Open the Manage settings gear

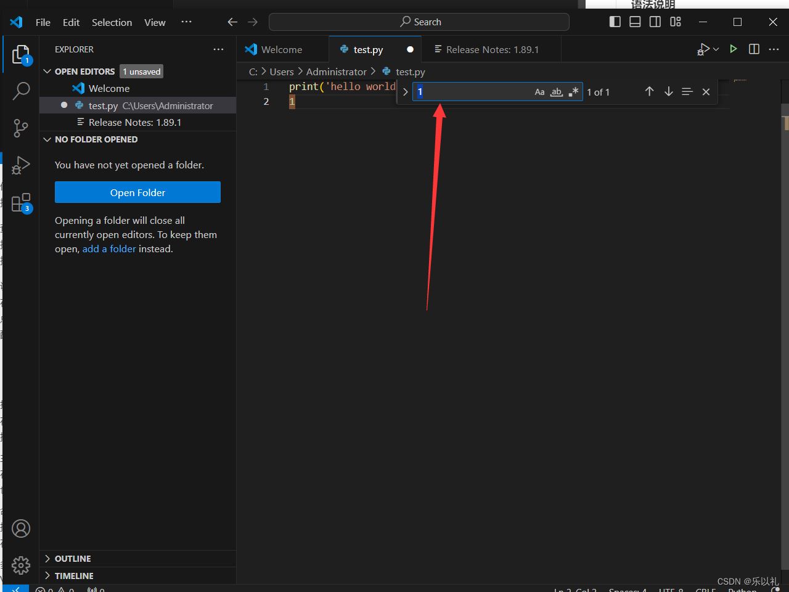(x=21, y=565)
